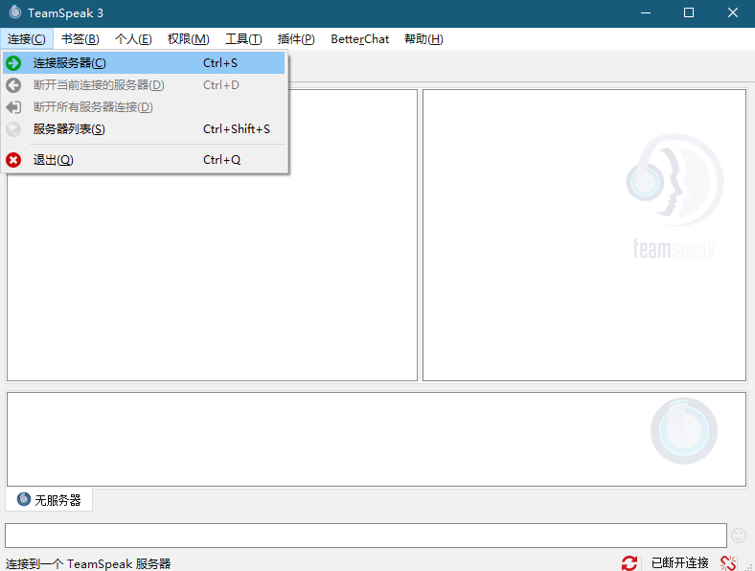Click the broken-link disconnected status icon
This screenshot has height=571, width=755.
click(728, 562)
